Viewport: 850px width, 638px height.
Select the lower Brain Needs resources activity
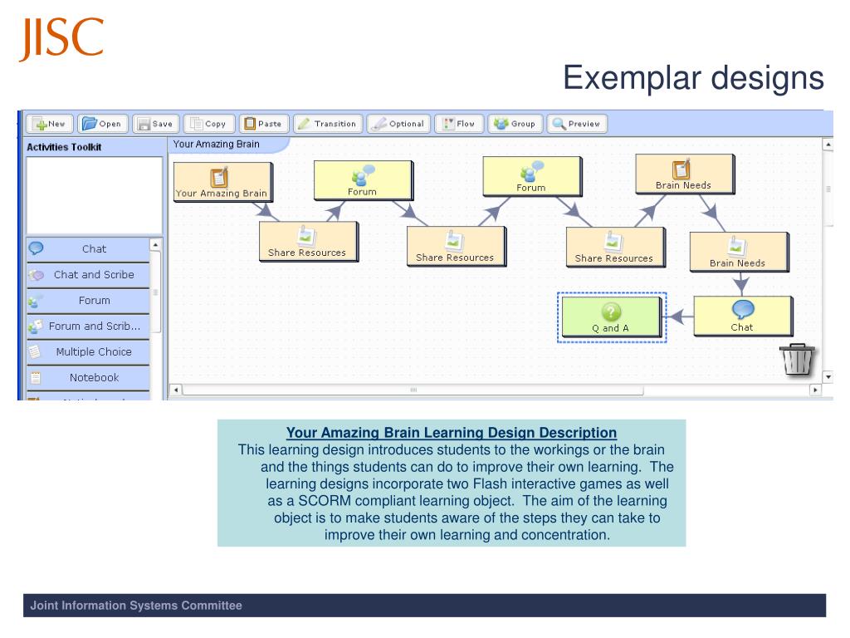740,253
